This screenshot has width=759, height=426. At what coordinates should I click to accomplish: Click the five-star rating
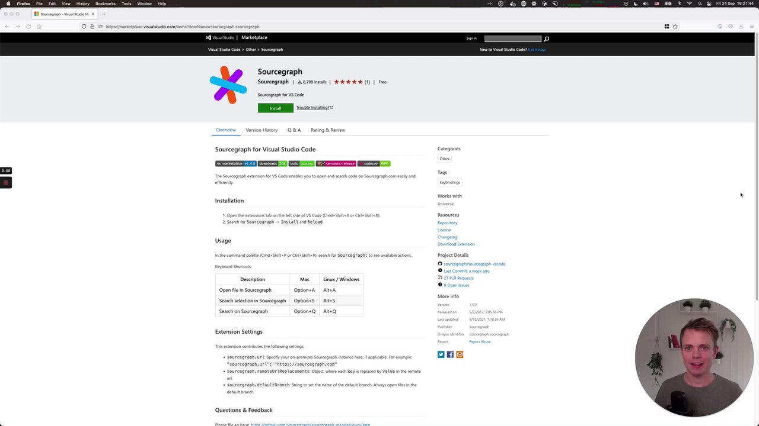click(x=348, y=82)
